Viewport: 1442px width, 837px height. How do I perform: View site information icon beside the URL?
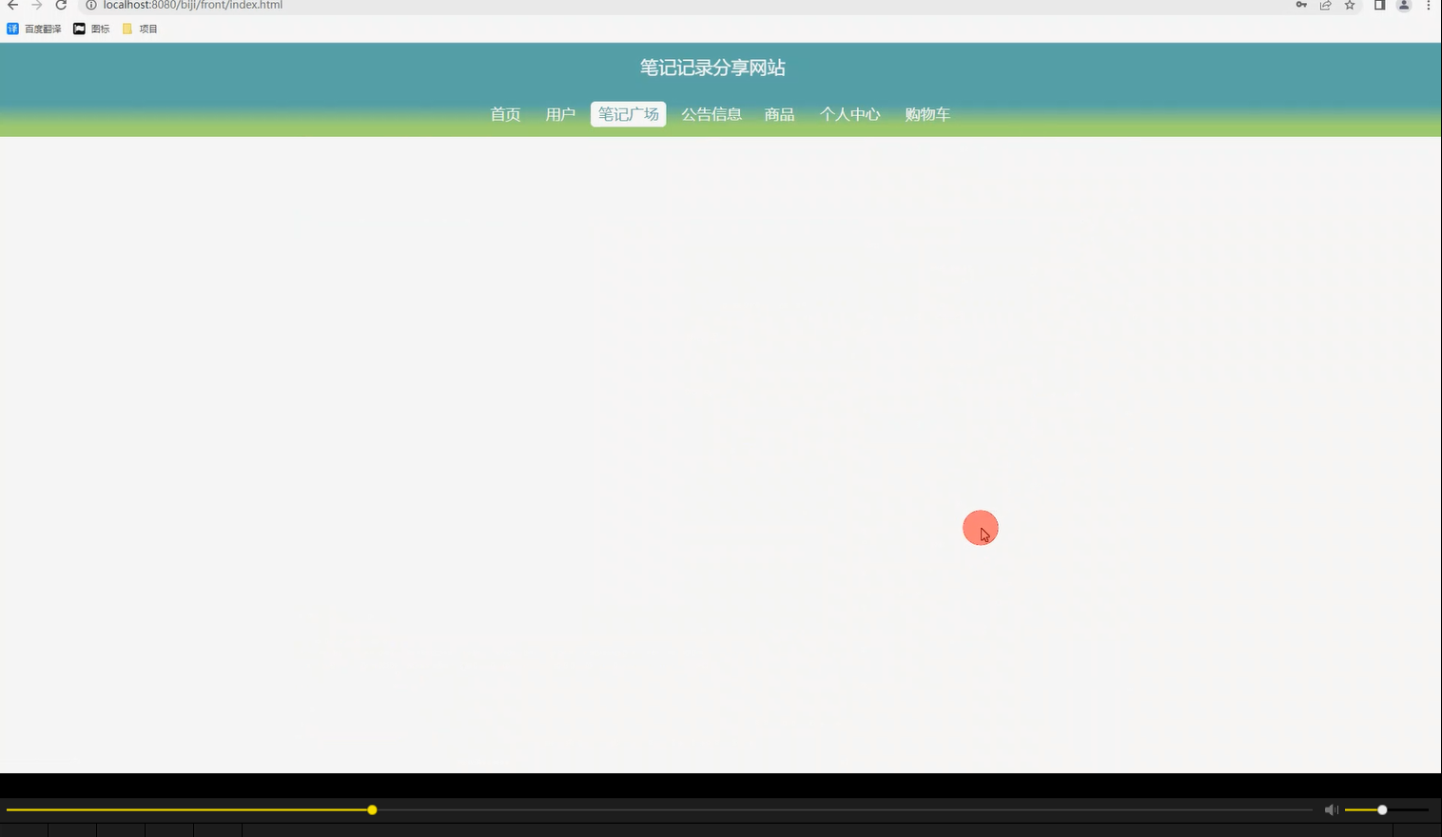tap(91, 5)
